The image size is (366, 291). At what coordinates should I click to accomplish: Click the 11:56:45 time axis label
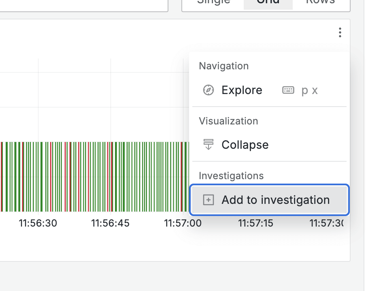click(110, 223)
